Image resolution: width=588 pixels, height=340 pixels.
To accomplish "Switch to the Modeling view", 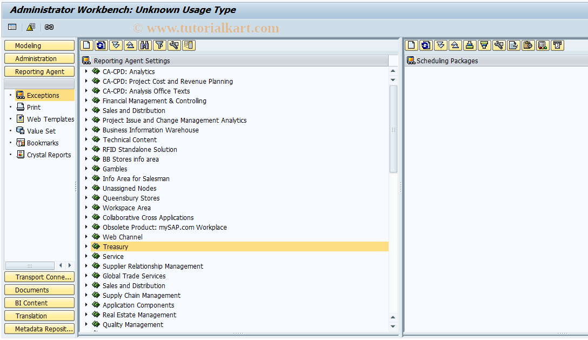I will click(x=39, y=45).
